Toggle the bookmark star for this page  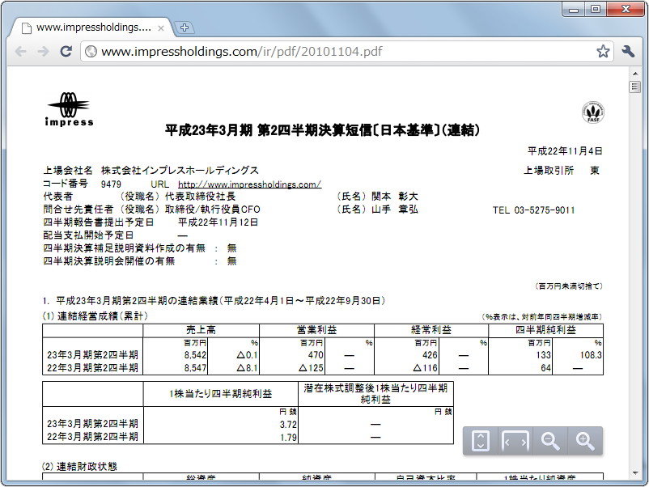pos(602,50)
